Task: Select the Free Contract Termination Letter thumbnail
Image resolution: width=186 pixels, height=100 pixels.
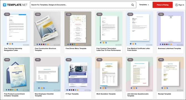Action: 109,29
